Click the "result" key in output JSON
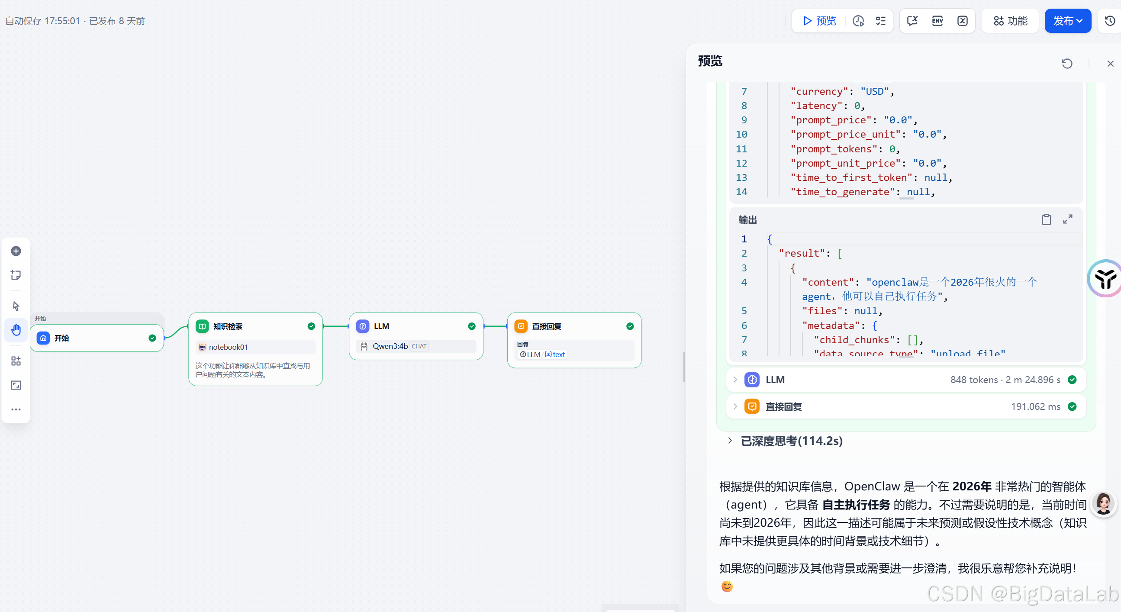1121x612 pixels. coord(802,253)
